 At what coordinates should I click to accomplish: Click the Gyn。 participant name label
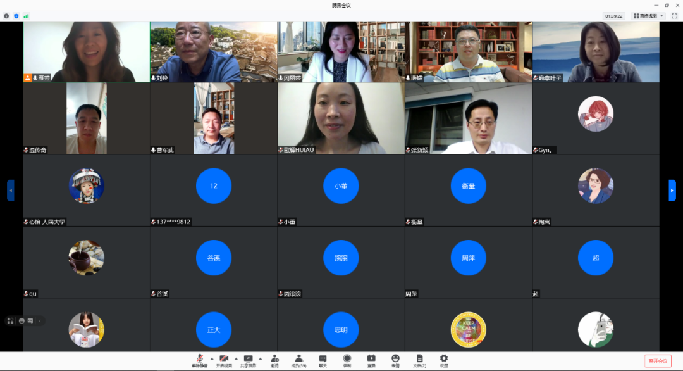pyautogui.click(x=544, y=150)
